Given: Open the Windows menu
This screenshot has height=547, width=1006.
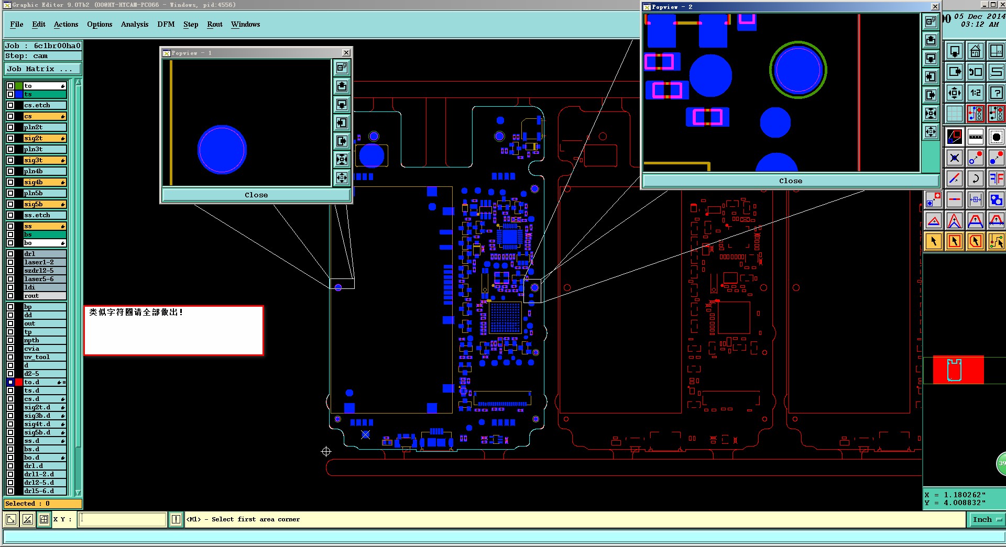Looking at the screenshot, I should 246,24.
